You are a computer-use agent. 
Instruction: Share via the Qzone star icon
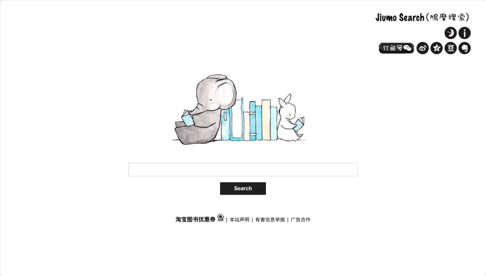click(x=436, y=48)
